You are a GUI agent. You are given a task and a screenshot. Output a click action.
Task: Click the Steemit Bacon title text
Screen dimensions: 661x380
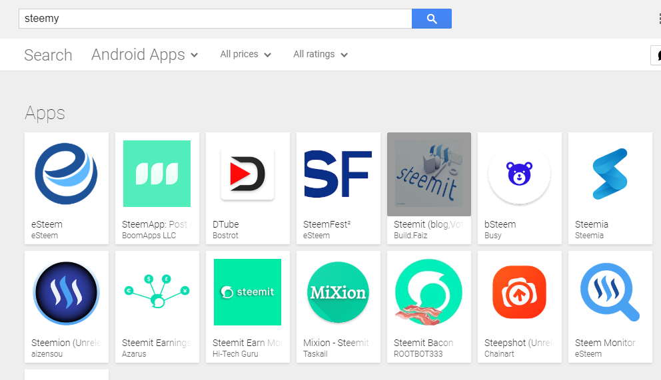pyautogui.click(x=423, y=343)
